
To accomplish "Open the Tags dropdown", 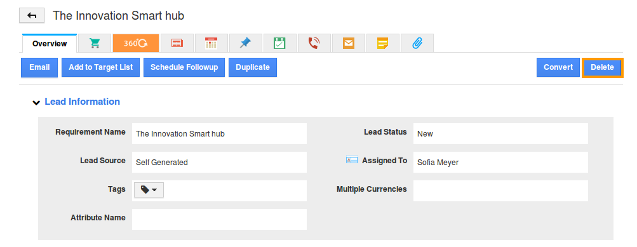I will 149,190.
